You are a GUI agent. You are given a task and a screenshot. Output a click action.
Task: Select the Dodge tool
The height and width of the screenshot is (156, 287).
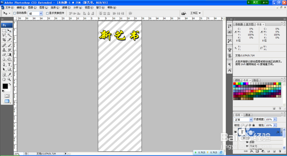(x=9, y=59)
